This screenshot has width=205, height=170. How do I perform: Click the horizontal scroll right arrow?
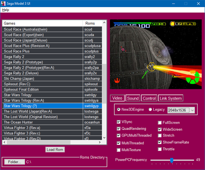click(x=100, y=142)
